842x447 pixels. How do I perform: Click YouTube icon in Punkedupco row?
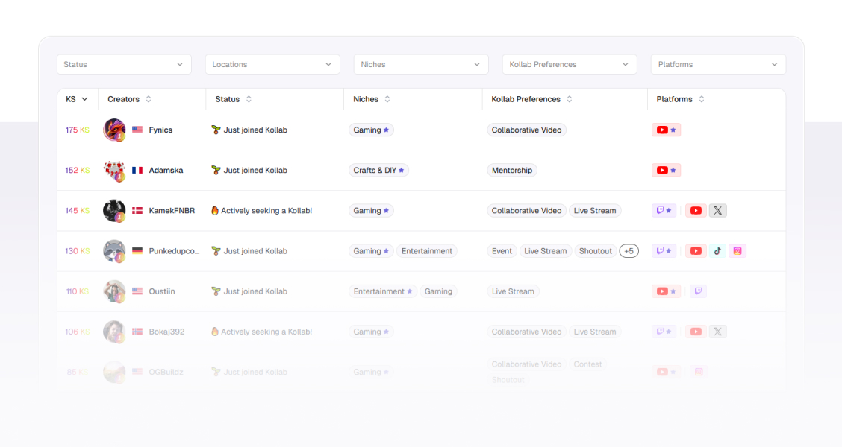pyautogui.click(x=696, y=251)
